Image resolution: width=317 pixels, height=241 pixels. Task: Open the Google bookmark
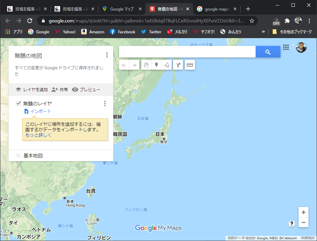tap(39, 32)
